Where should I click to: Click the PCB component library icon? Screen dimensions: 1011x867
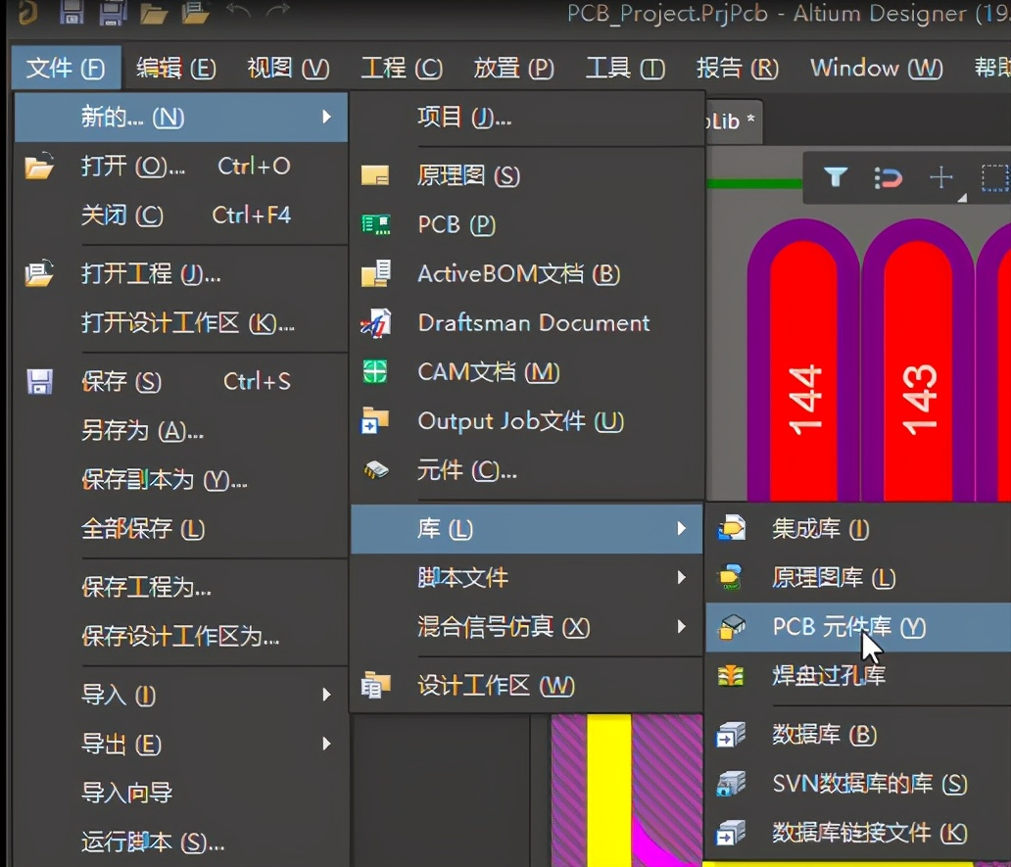[x=732, y=627]
